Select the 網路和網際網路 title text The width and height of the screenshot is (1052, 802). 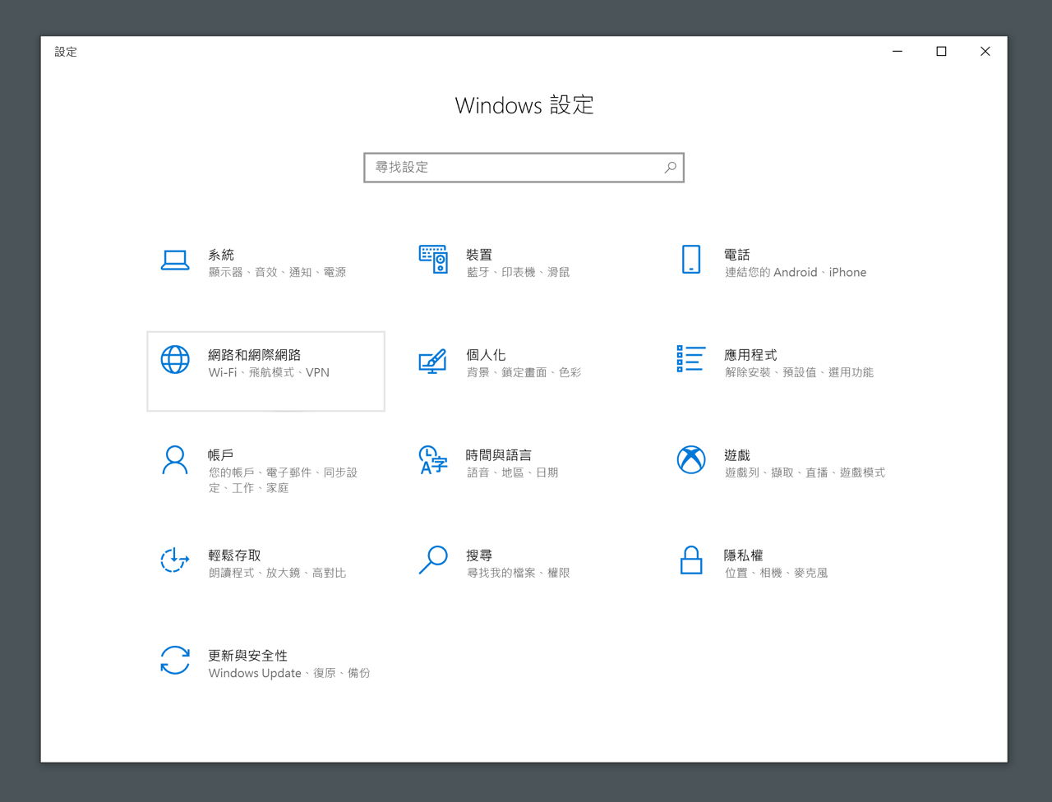pyautogui.click(x=255, y=355)
